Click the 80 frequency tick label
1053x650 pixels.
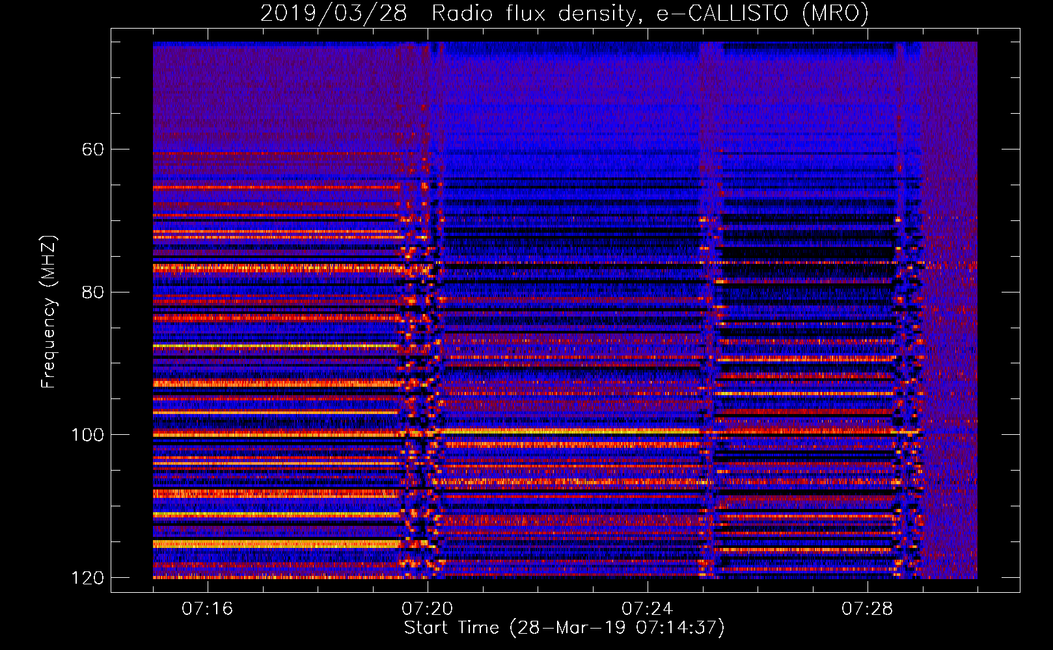coord(92,292)
